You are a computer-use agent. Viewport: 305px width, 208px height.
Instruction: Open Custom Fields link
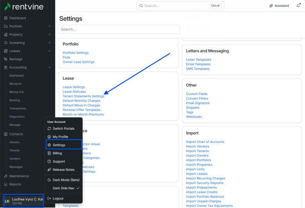[x=197, y=94]
